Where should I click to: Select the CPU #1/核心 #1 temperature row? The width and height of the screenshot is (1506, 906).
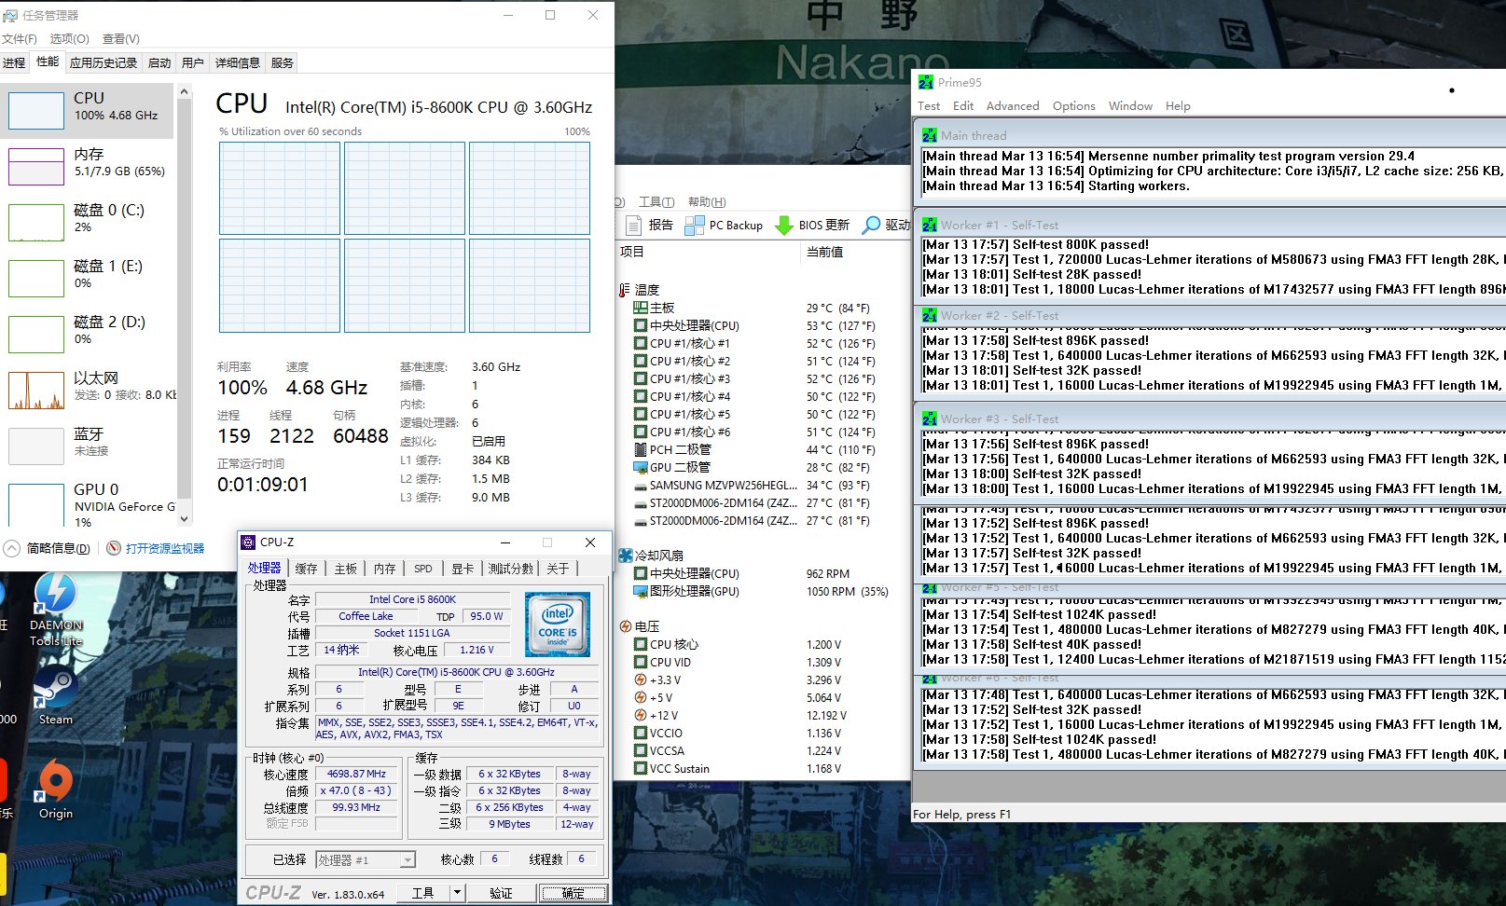(763, 343)
